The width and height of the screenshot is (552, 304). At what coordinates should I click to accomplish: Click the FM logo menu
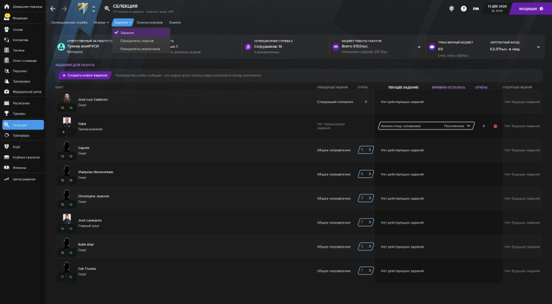click(x=476, y=8)
